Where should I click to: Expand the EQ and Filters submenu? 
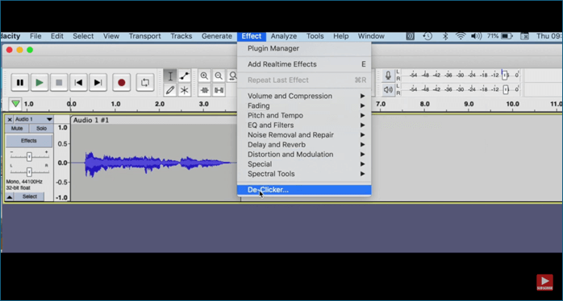(304, 125)
